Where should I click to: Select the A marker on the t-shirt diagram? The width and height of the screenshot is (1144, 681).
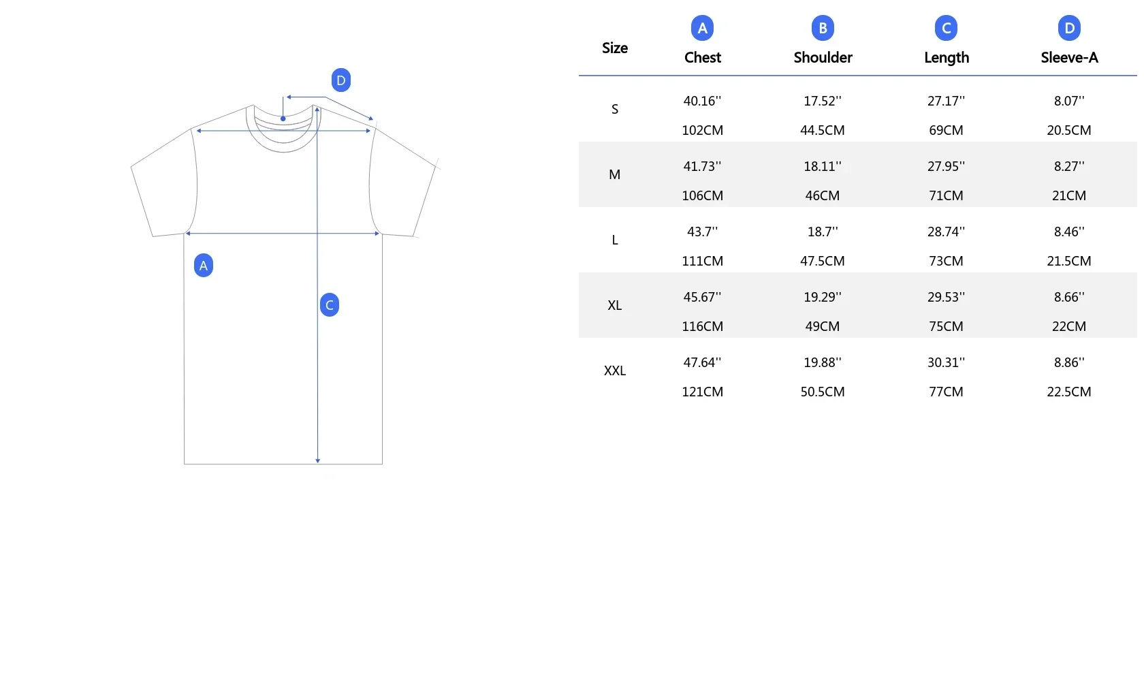click(x=204, y=266)
